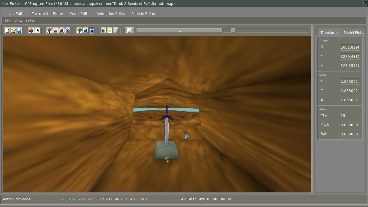Click the yellow sun light icon

coord(110,30)
